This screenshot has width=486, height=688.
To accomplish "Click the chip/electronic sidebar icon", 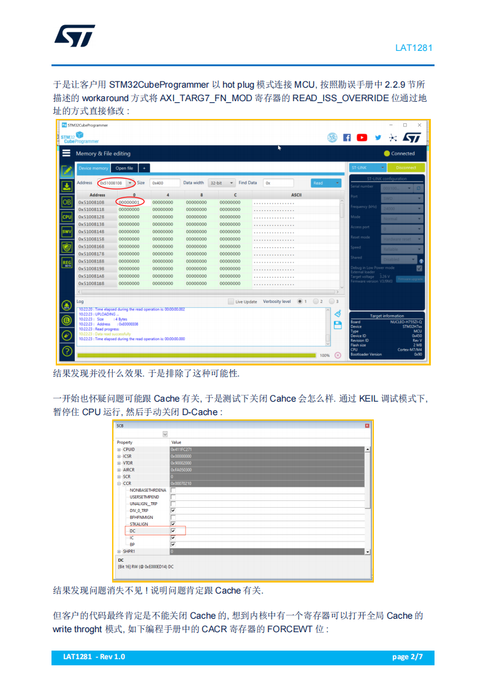I will coord(67,321).
